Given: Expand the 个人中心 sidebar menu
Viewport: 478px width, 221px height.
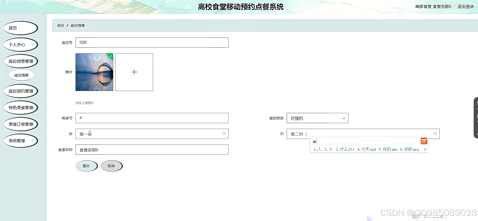Looking at the screenshot, I should pyautogui.click(x=21, y=45).
